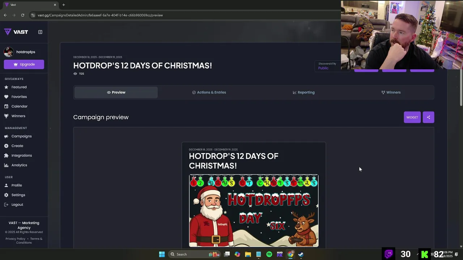Click the views count eye icon

(75, 74)
